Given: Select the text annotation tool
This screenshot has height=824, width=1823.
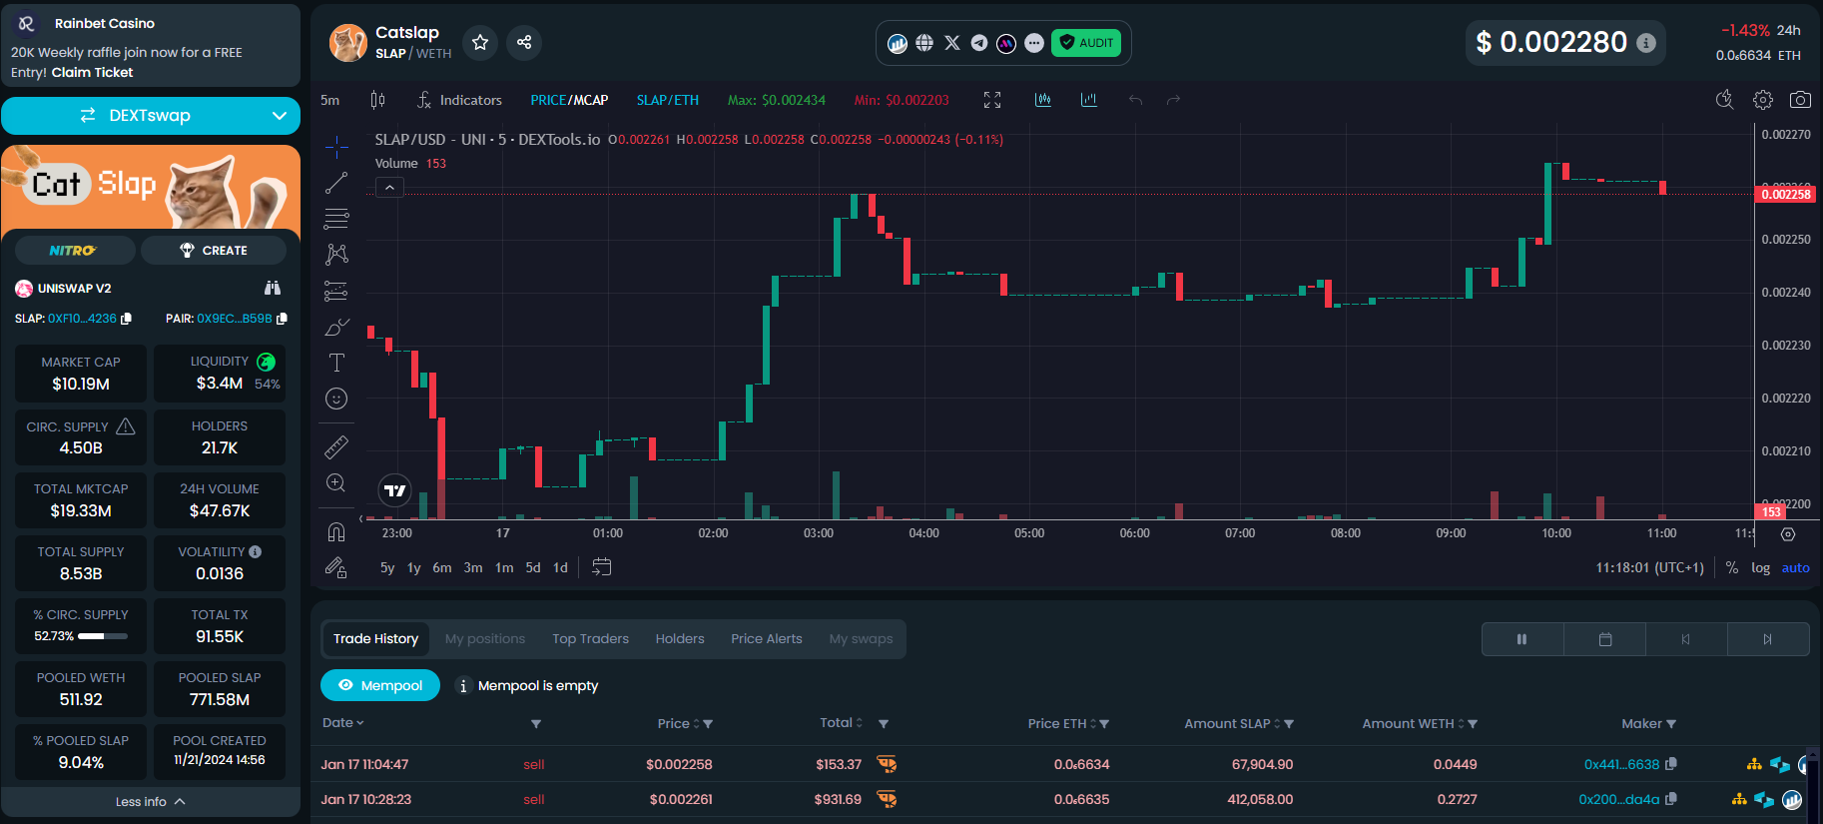Looking at the screenshot, I should [x=336, y=363].
